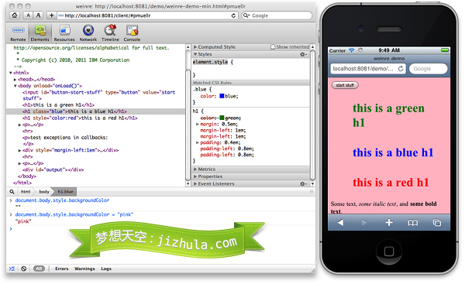Open the Resources panel

pos(64,33)
